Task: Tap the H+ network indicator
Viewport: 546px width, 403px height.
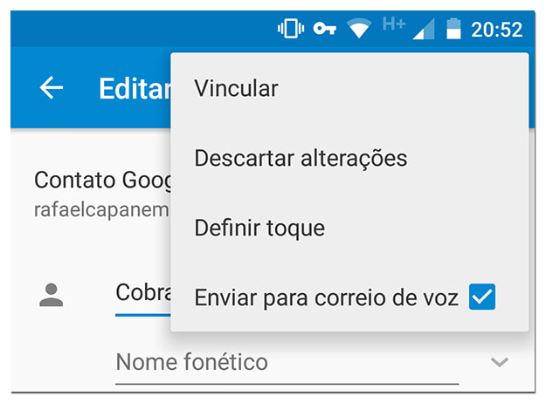Action: pyautogui.click(x=393, y=24)
